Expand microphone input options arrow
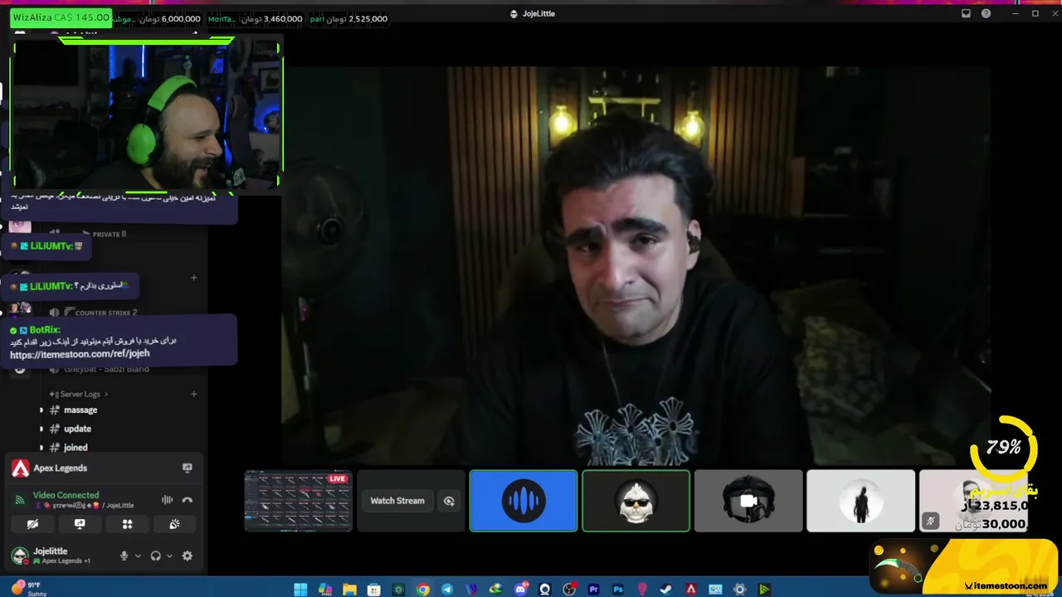 138,556
